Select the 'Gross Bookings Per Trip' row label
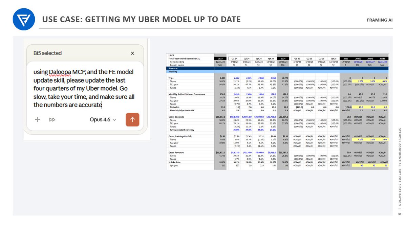Image resolution: width=406 pixels, height=228 pixels. (180, 136)
